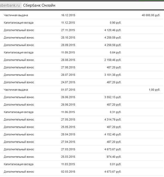Image resolution: width=164 pixels, height=177 pixels.
Task: Click the Капитализация вклада row dated 11.03.2015
Action: [x=19, y=164]
